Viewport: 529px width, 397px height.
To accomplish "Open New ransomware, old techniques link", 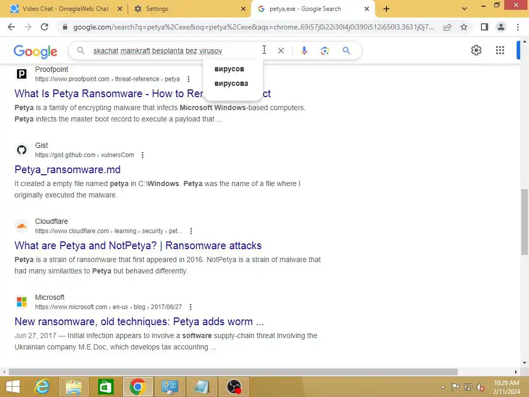I will click(x=139, y=322).
